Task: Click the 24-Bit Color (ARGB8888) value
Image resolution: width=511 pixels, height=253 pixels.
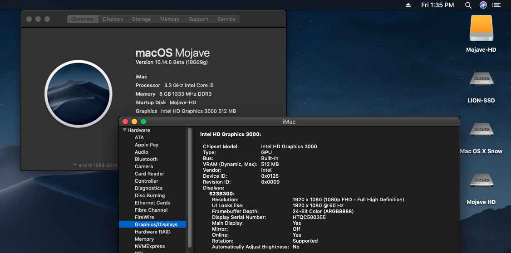Action: 323,211
